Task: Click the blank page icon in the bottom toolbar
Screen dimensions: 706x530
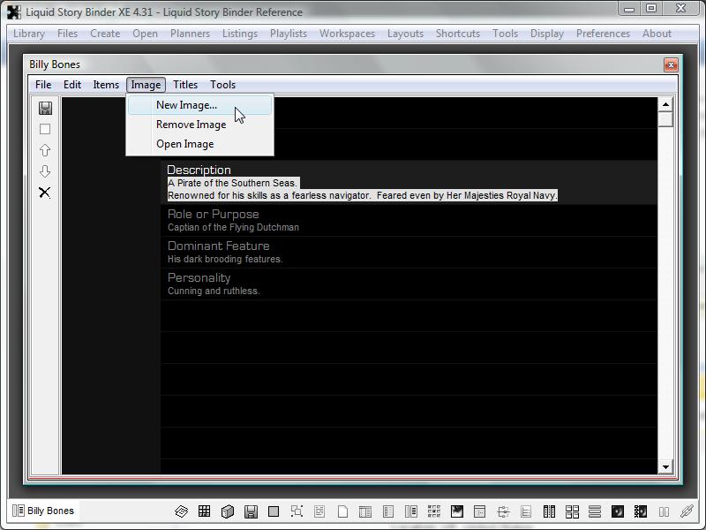Action: [342, 511]
